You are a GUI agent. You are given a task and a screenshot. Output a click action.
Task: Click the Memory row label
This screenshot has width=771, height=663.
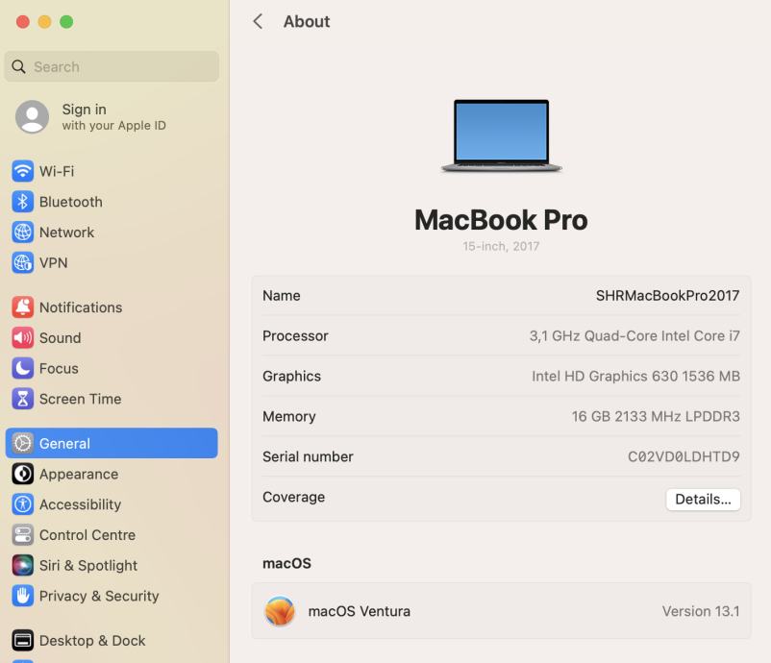point(289,416)
